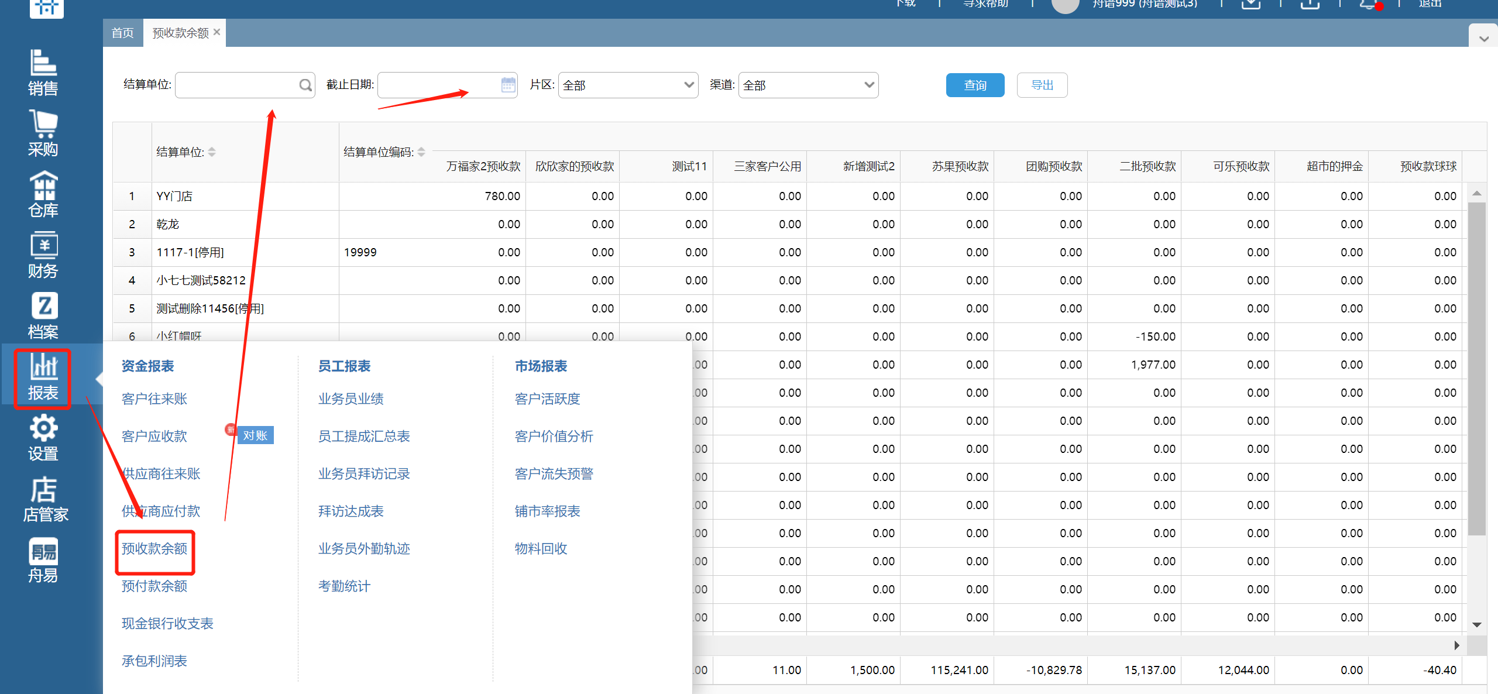Open the 财务 finance module
1498x694 pixels.
pos(43,255)
